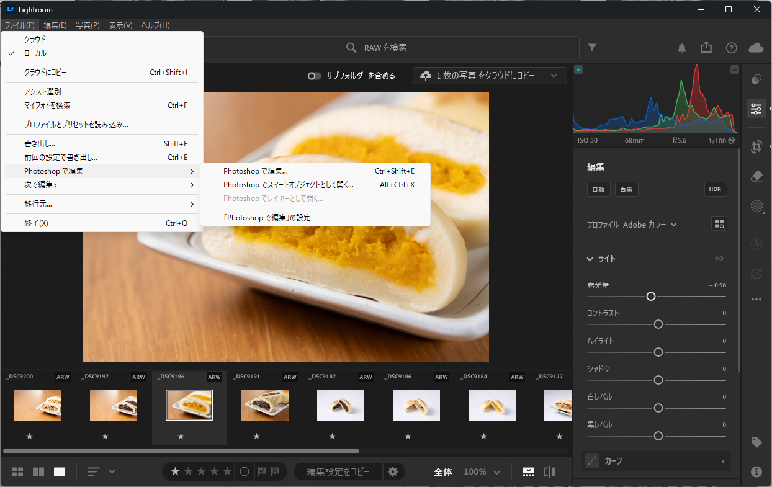
Task: Click the cloud sync status icon
Action: pyautogui.click(x=756, y=48)
